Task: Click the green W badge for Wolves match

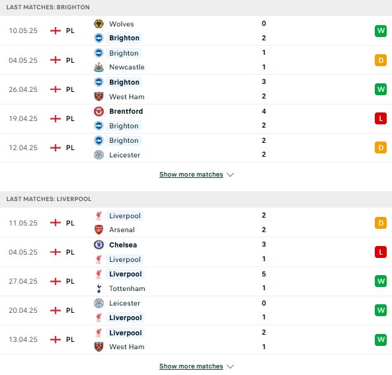Action: tap(381, 31)
